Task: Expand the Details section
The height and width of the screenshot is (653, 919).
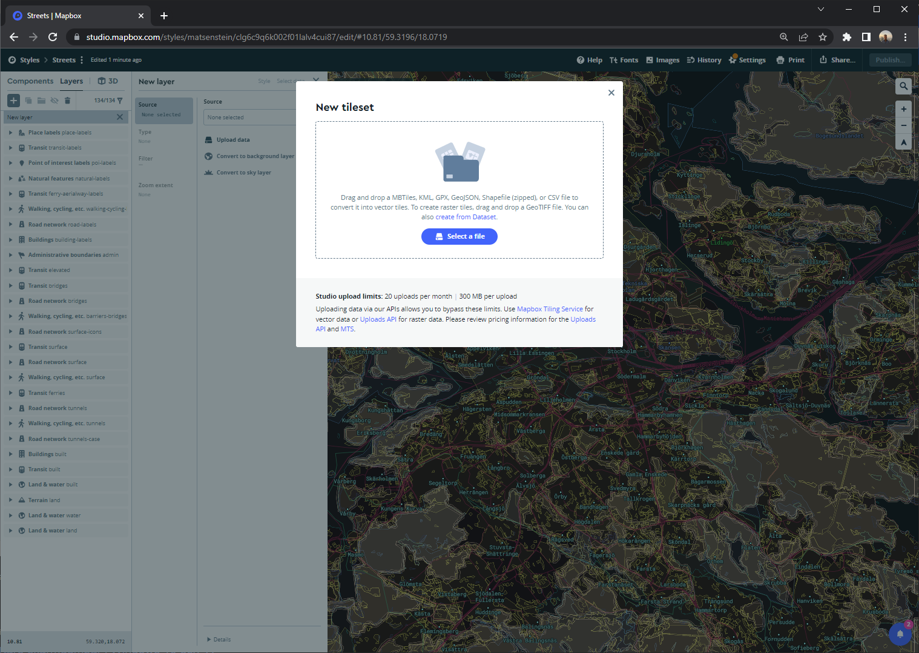Action: [219, 640]
